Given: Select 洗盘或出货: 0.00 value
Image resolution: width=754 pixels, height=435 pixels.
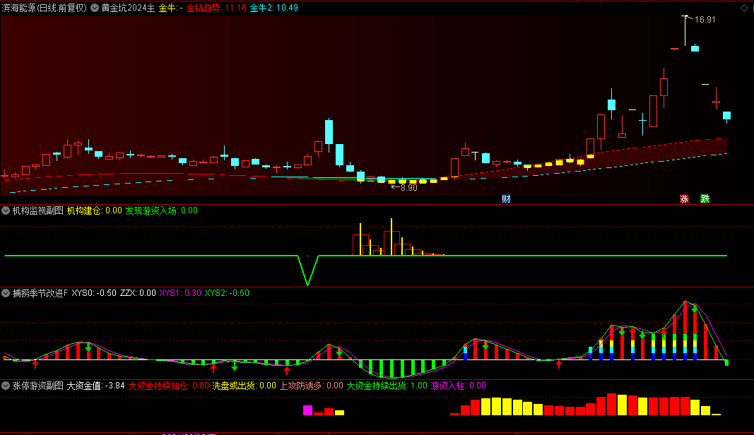Looking at the screenshot, I should click(x=245, y=386).
